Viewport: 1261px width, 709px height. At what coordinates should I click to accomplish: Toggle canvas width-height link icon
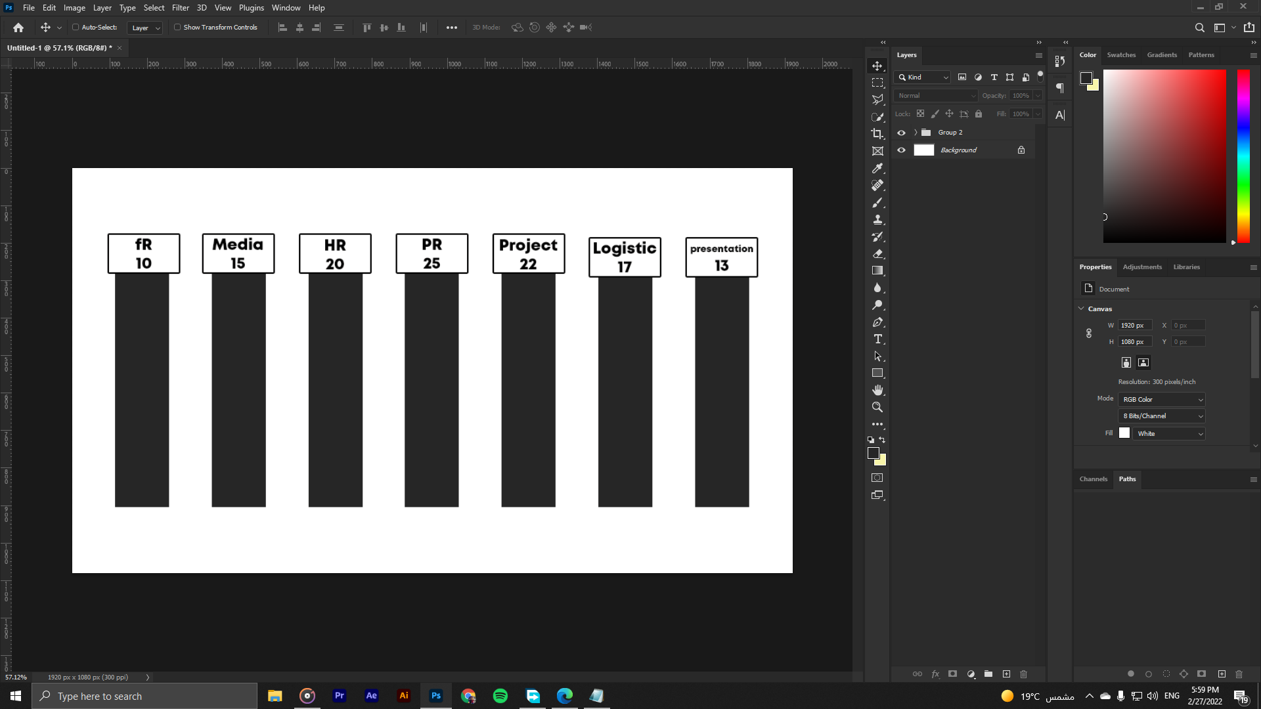point(1088,333)
